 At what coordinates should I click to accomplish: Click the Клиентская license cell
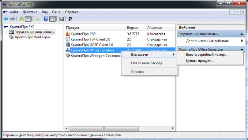pyautogui.click(x=156, y=34)
